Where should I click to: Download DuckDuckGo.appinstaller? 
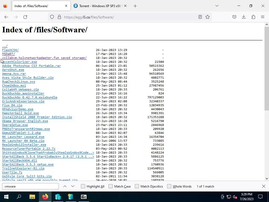click(x=23, y=93)
